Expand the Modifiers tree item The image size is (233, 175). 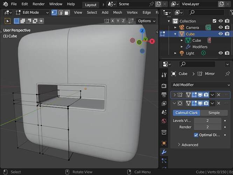182,47
